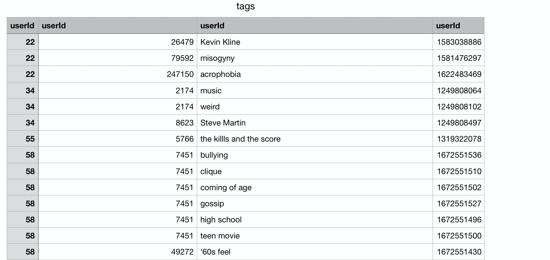Select the row header labeled 55
The image size is (550, 260).
coord(23,139)
